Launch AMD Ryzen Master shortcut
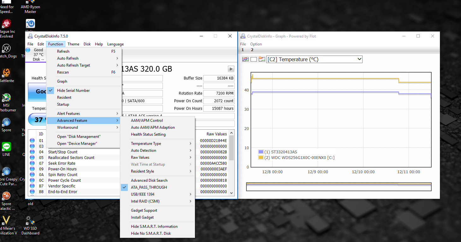Screen dimensions: 461x242 30,3
